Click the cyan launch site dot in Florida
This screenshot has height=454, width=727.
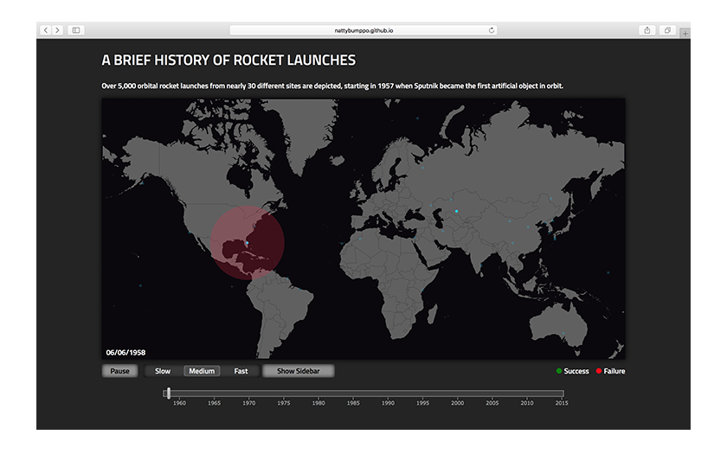click(247, 243)
